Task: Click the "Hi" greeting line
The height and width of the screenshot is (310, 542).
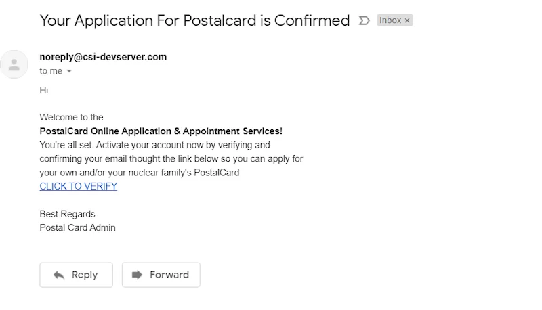Action: click(44, 90)
